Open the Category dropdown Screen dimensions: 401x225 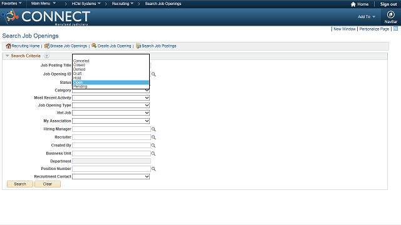coord(111,90)
